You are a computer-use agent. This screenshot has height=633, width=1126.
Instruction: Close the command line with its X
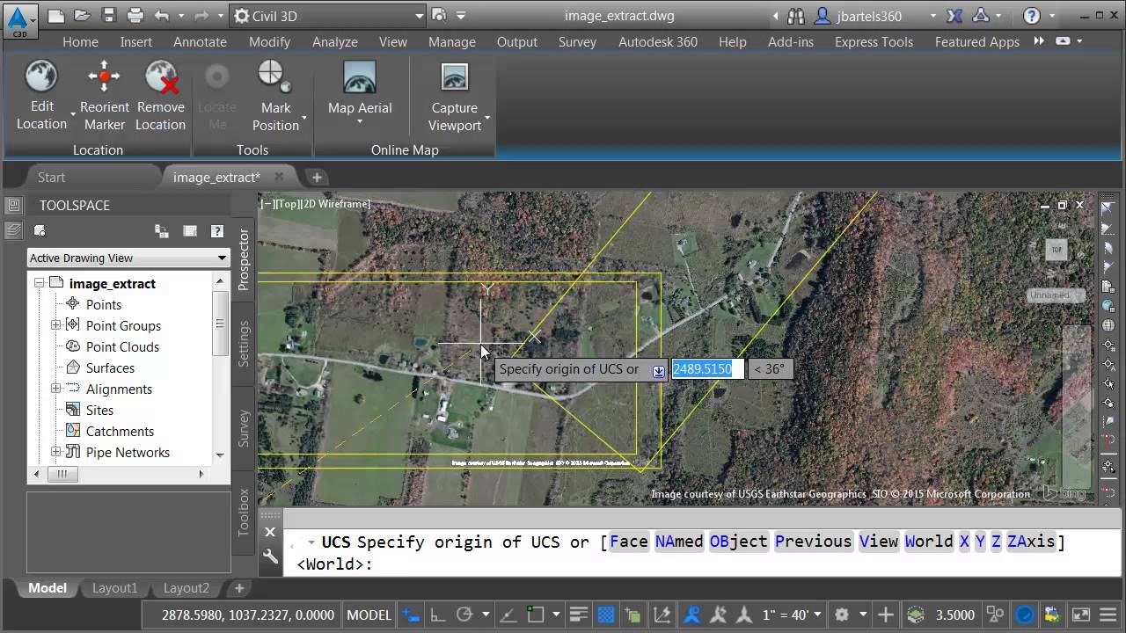click(x=270, y=532)
